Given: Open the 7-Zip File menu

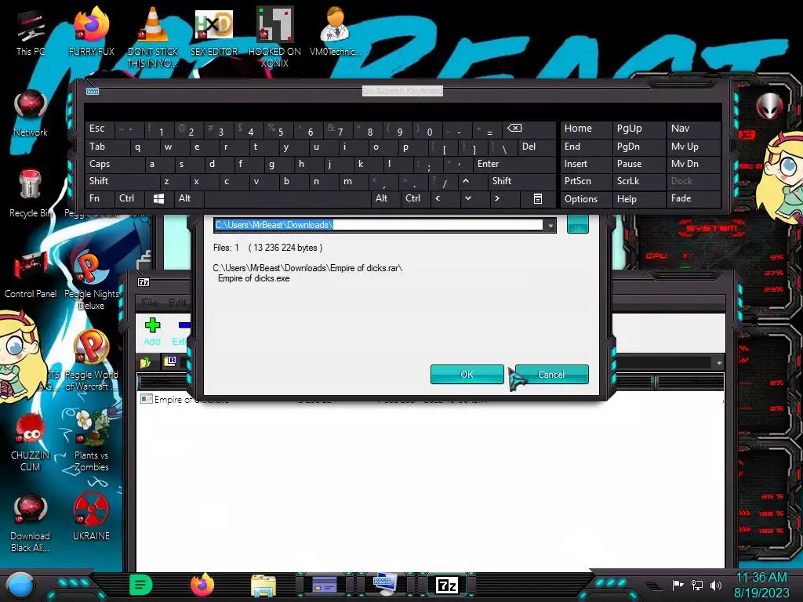Looking at the screenshot, I should [149, 303].
